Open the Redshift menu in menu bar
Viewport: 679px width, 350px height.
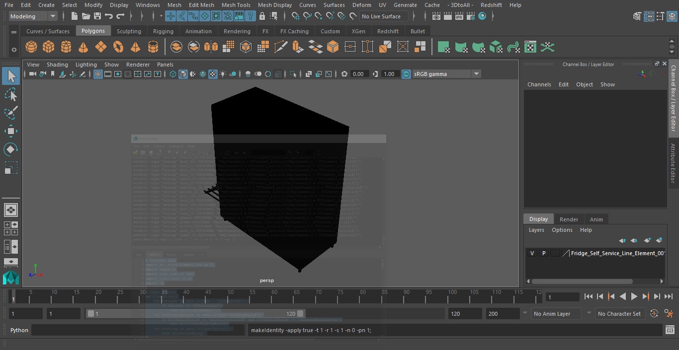click(x=491, y=5)
